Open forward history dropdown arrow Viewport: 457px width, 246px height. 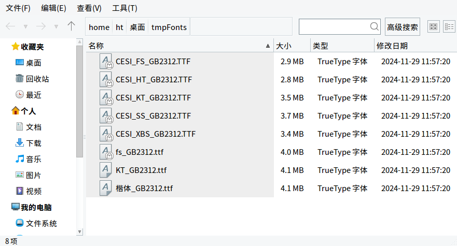pyautogui.click(x=56, y=27)
